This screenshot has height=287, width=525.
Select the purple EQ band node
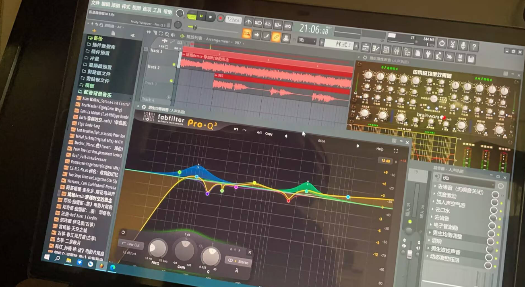pyautogui.click(x=207, y=194)
